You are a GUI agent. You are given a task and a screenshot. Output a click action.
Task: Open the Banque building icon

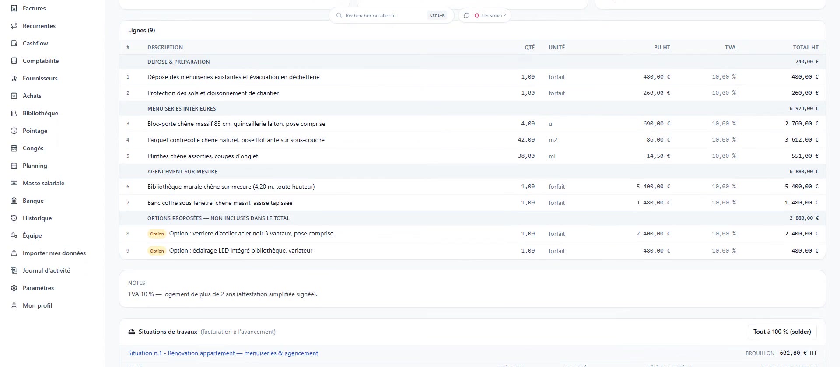pos(14,201)
